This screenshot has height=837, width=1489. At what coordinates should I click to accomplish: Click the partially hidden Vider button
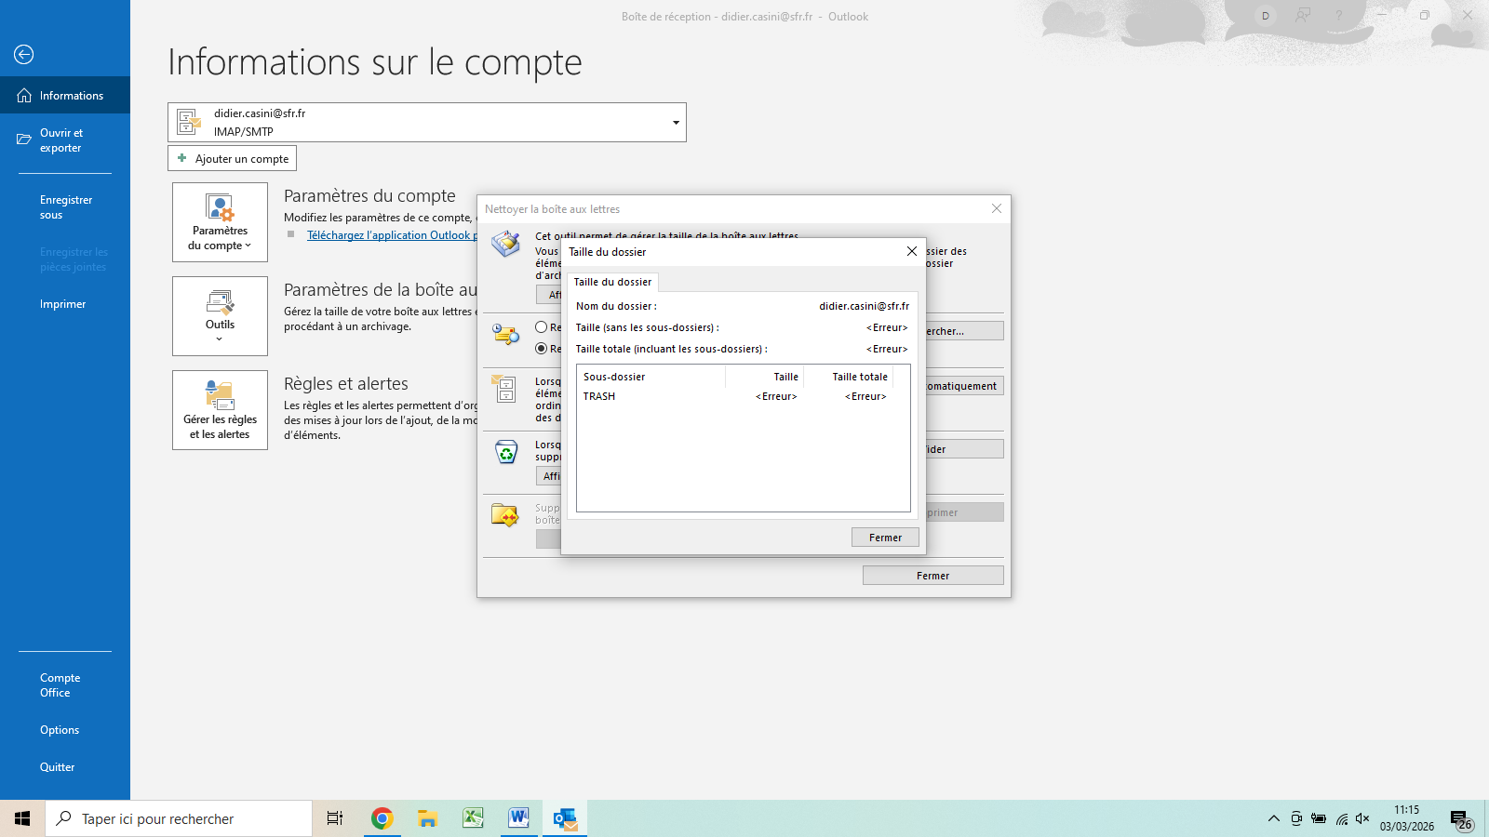coord(964,449)
